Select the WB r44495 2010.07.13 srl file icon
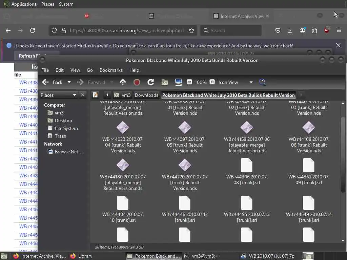This screenshot has width=347, height=260. 247,203
